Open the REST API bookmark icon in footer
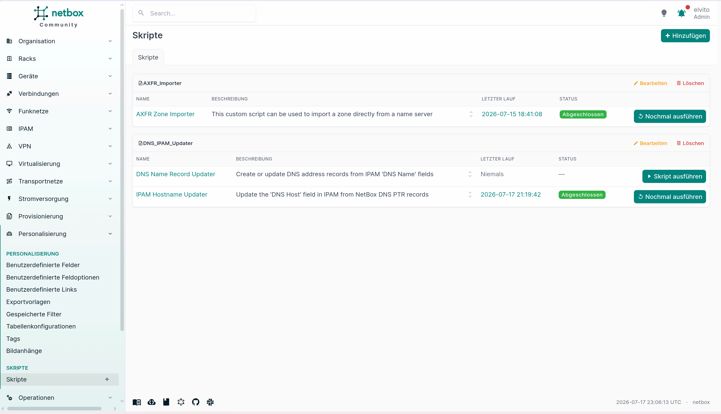This screenshot has height=414, width=721. [166, 402]
